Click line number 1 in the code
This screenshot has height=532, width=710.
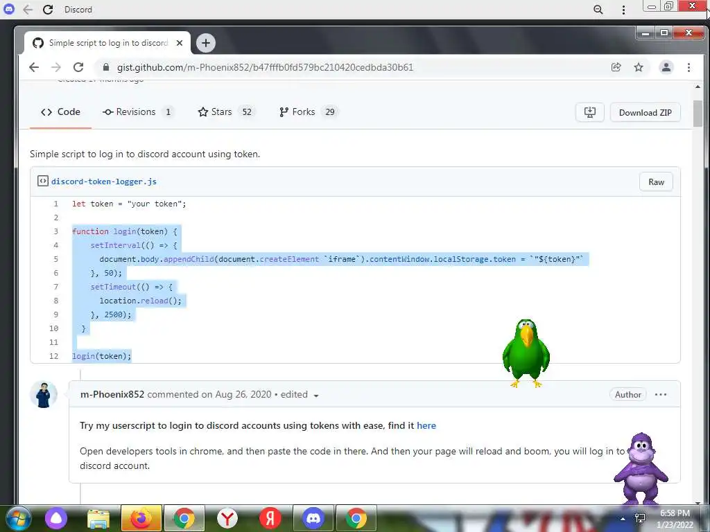click(55, 204)
